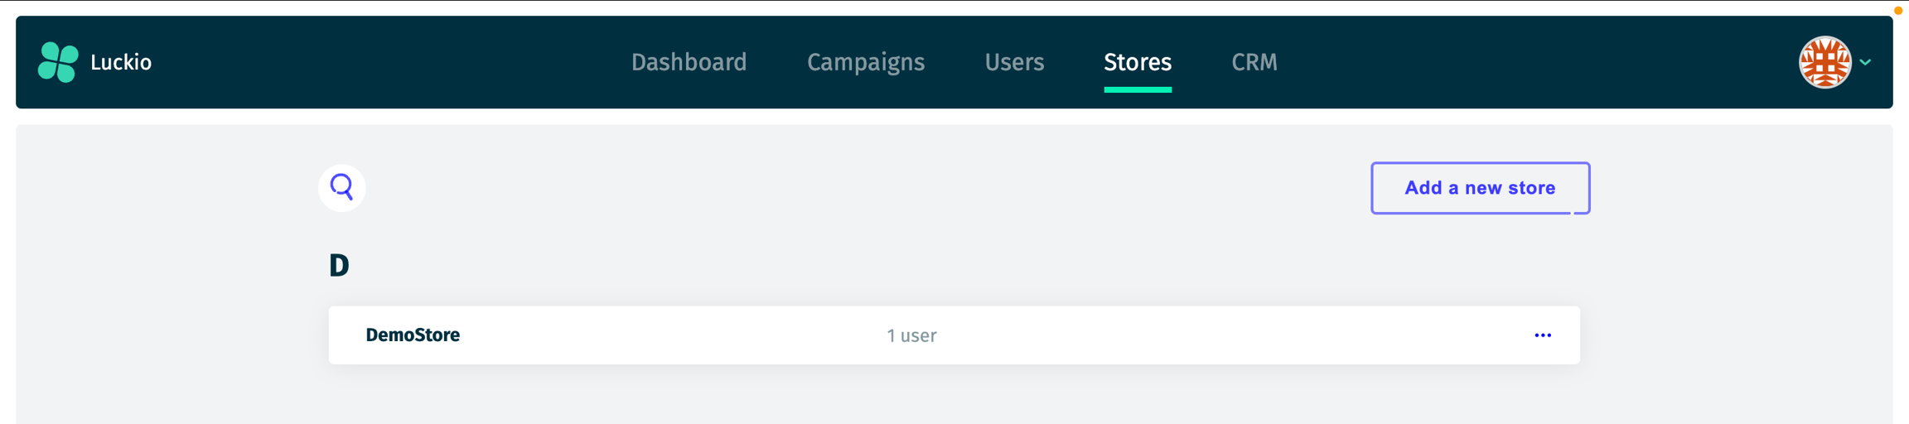Open the DemoStore three-dot options menu

click(x=1542, y=335)
